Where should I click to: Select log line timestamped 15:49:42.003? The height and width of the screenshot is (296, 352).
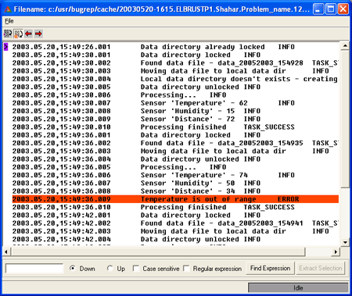click(175, 231)
